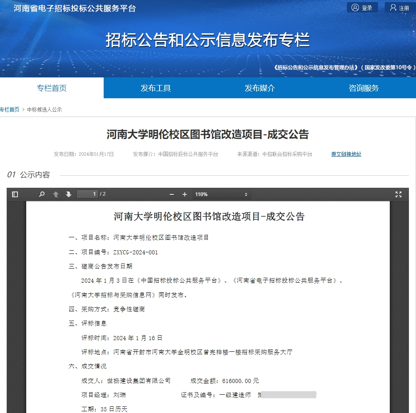Screen dimensions: 416x413
Task: Enter fullscreen mode of the PDF viewer
Action: [x=398, y=194]
